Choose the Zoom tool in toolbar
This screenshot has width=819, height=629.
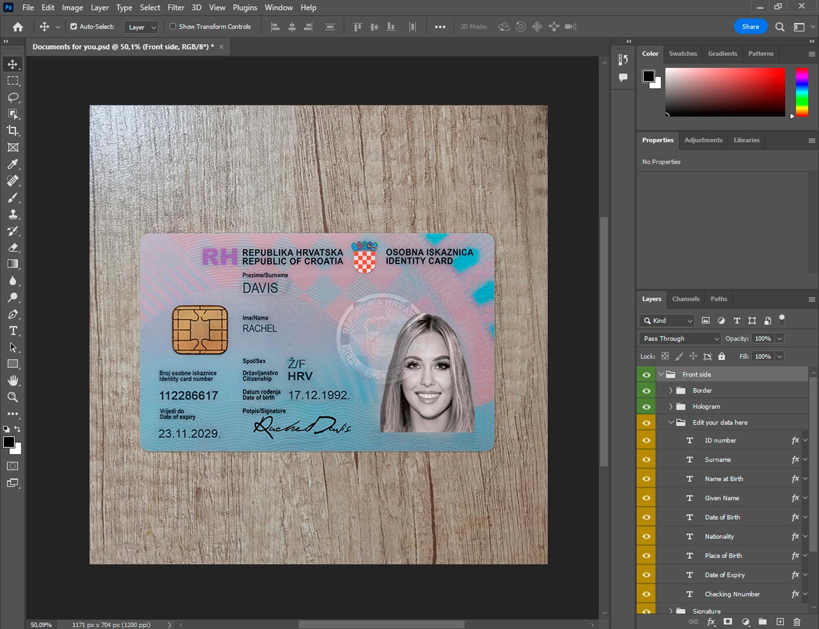pyautogui.click(x=13, y=397)
